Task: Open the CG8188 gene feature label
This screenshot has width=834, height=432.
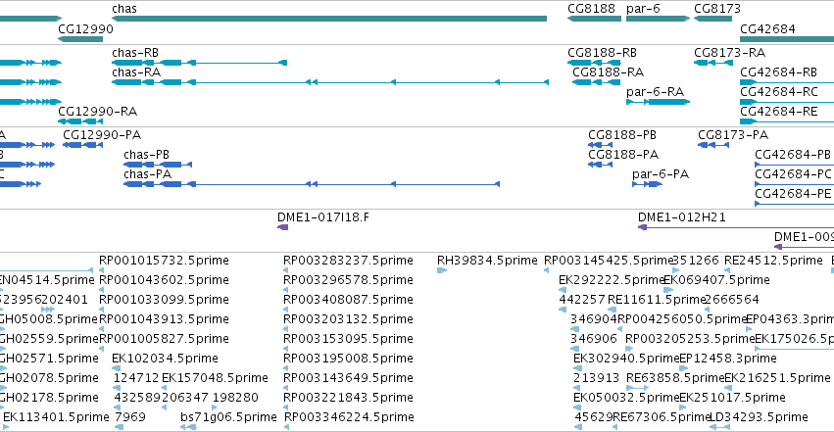Action: click(x=592, y=9)
